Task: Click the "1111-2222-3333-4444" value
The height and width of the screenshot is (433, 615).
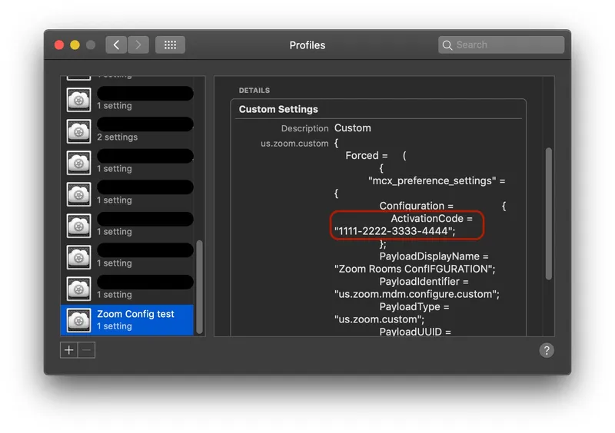Action: coord(394,231)
